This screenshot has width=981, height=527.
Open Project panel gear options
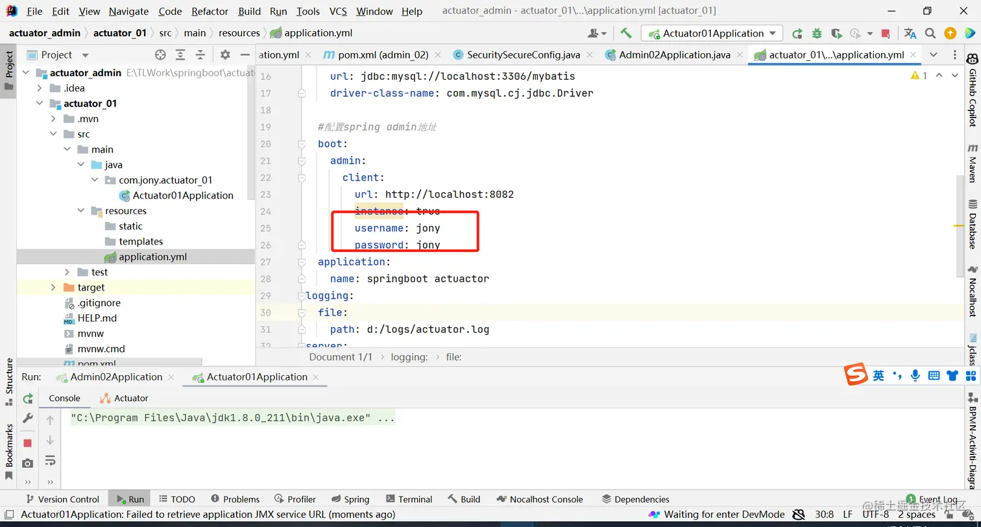[225, 55]
